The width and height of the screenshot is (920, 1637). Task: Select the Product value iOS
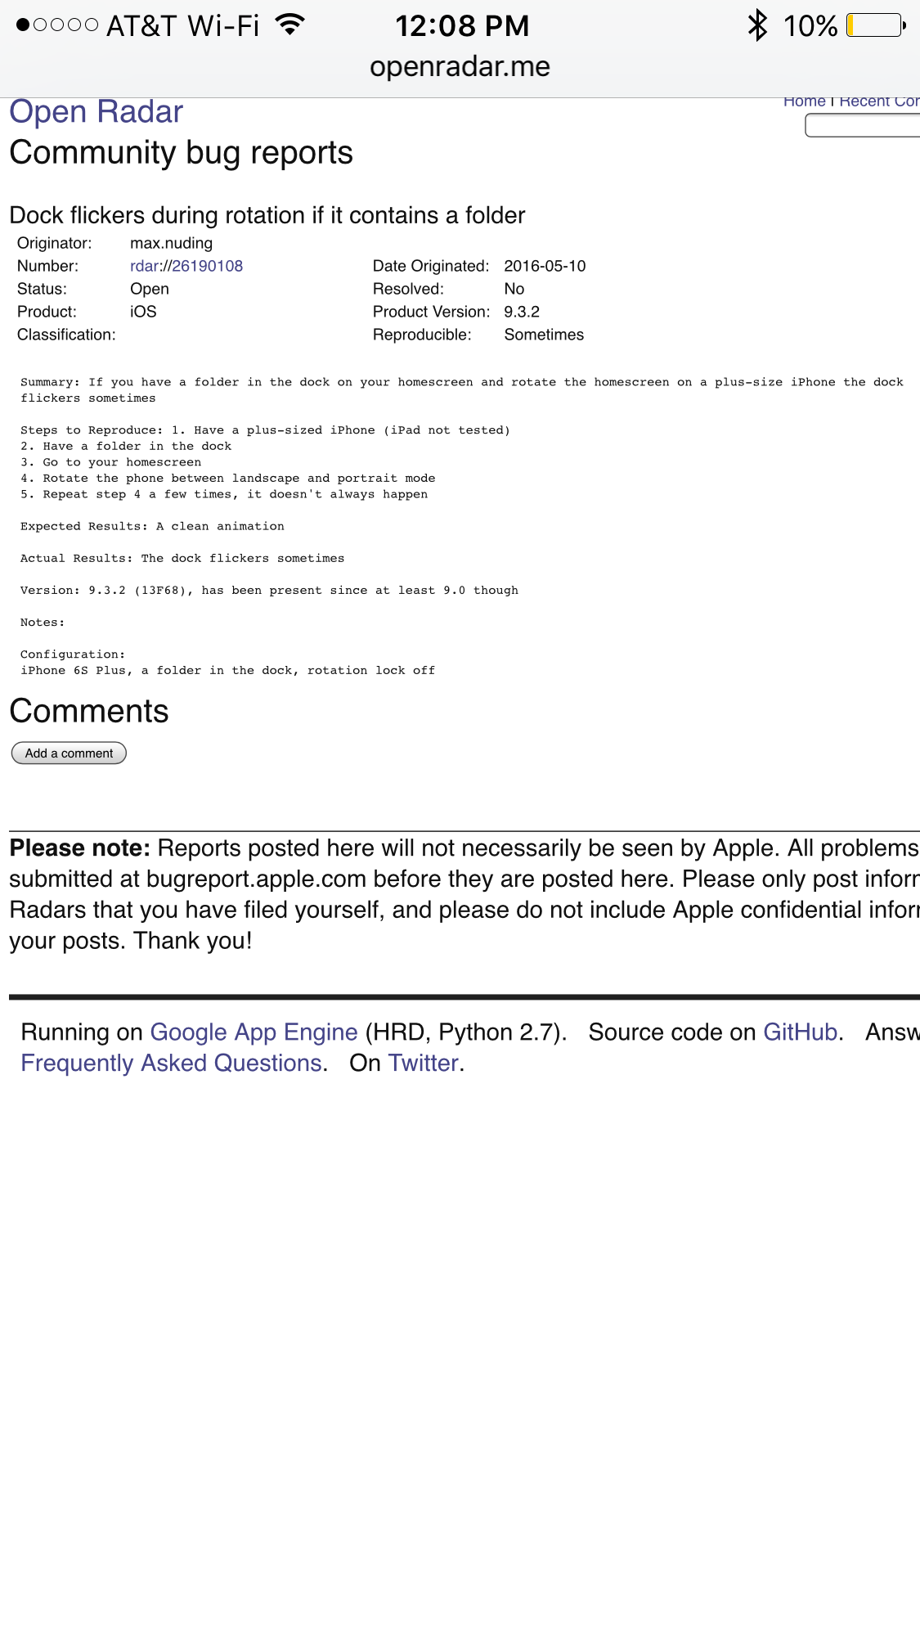point(143,312)
